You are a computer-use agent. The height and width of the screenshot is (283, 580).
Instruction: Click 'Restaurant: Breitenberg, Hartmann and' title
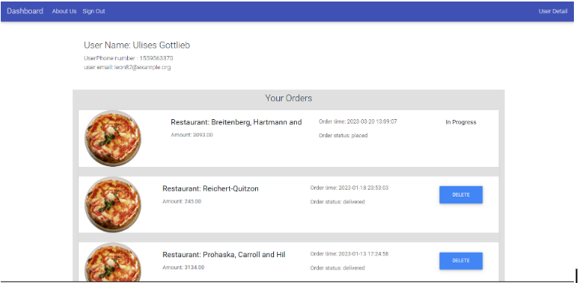point(236,122)
